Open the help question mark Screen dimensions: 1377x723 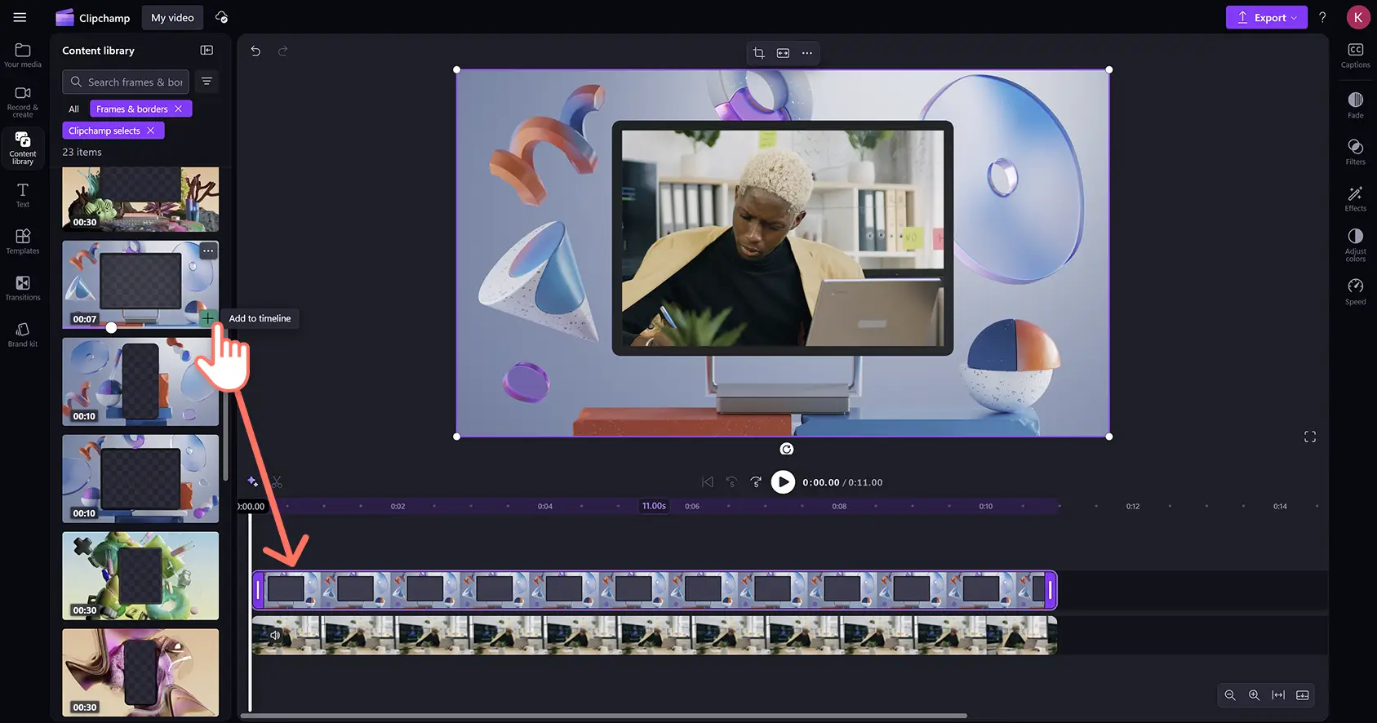click(1322, 17)
